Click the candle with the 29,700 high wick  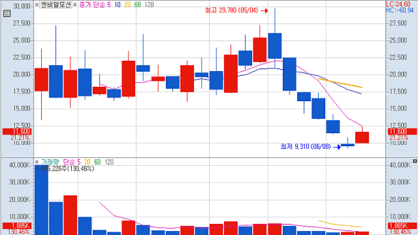coord(275,46)
